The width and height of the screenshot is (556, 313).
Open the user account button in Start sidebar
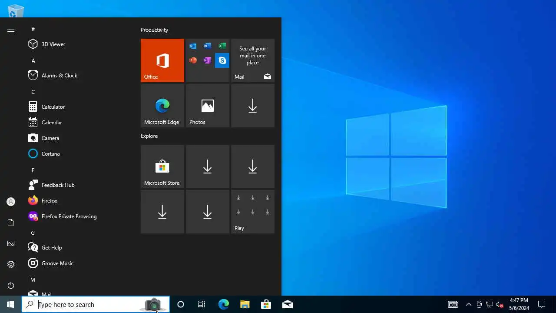(x=11, y=202)
